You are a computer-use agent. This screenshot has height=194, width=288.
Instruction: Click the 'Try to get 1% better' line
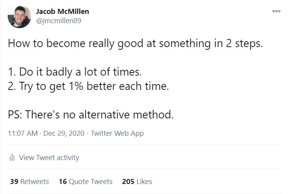[88, 86]
